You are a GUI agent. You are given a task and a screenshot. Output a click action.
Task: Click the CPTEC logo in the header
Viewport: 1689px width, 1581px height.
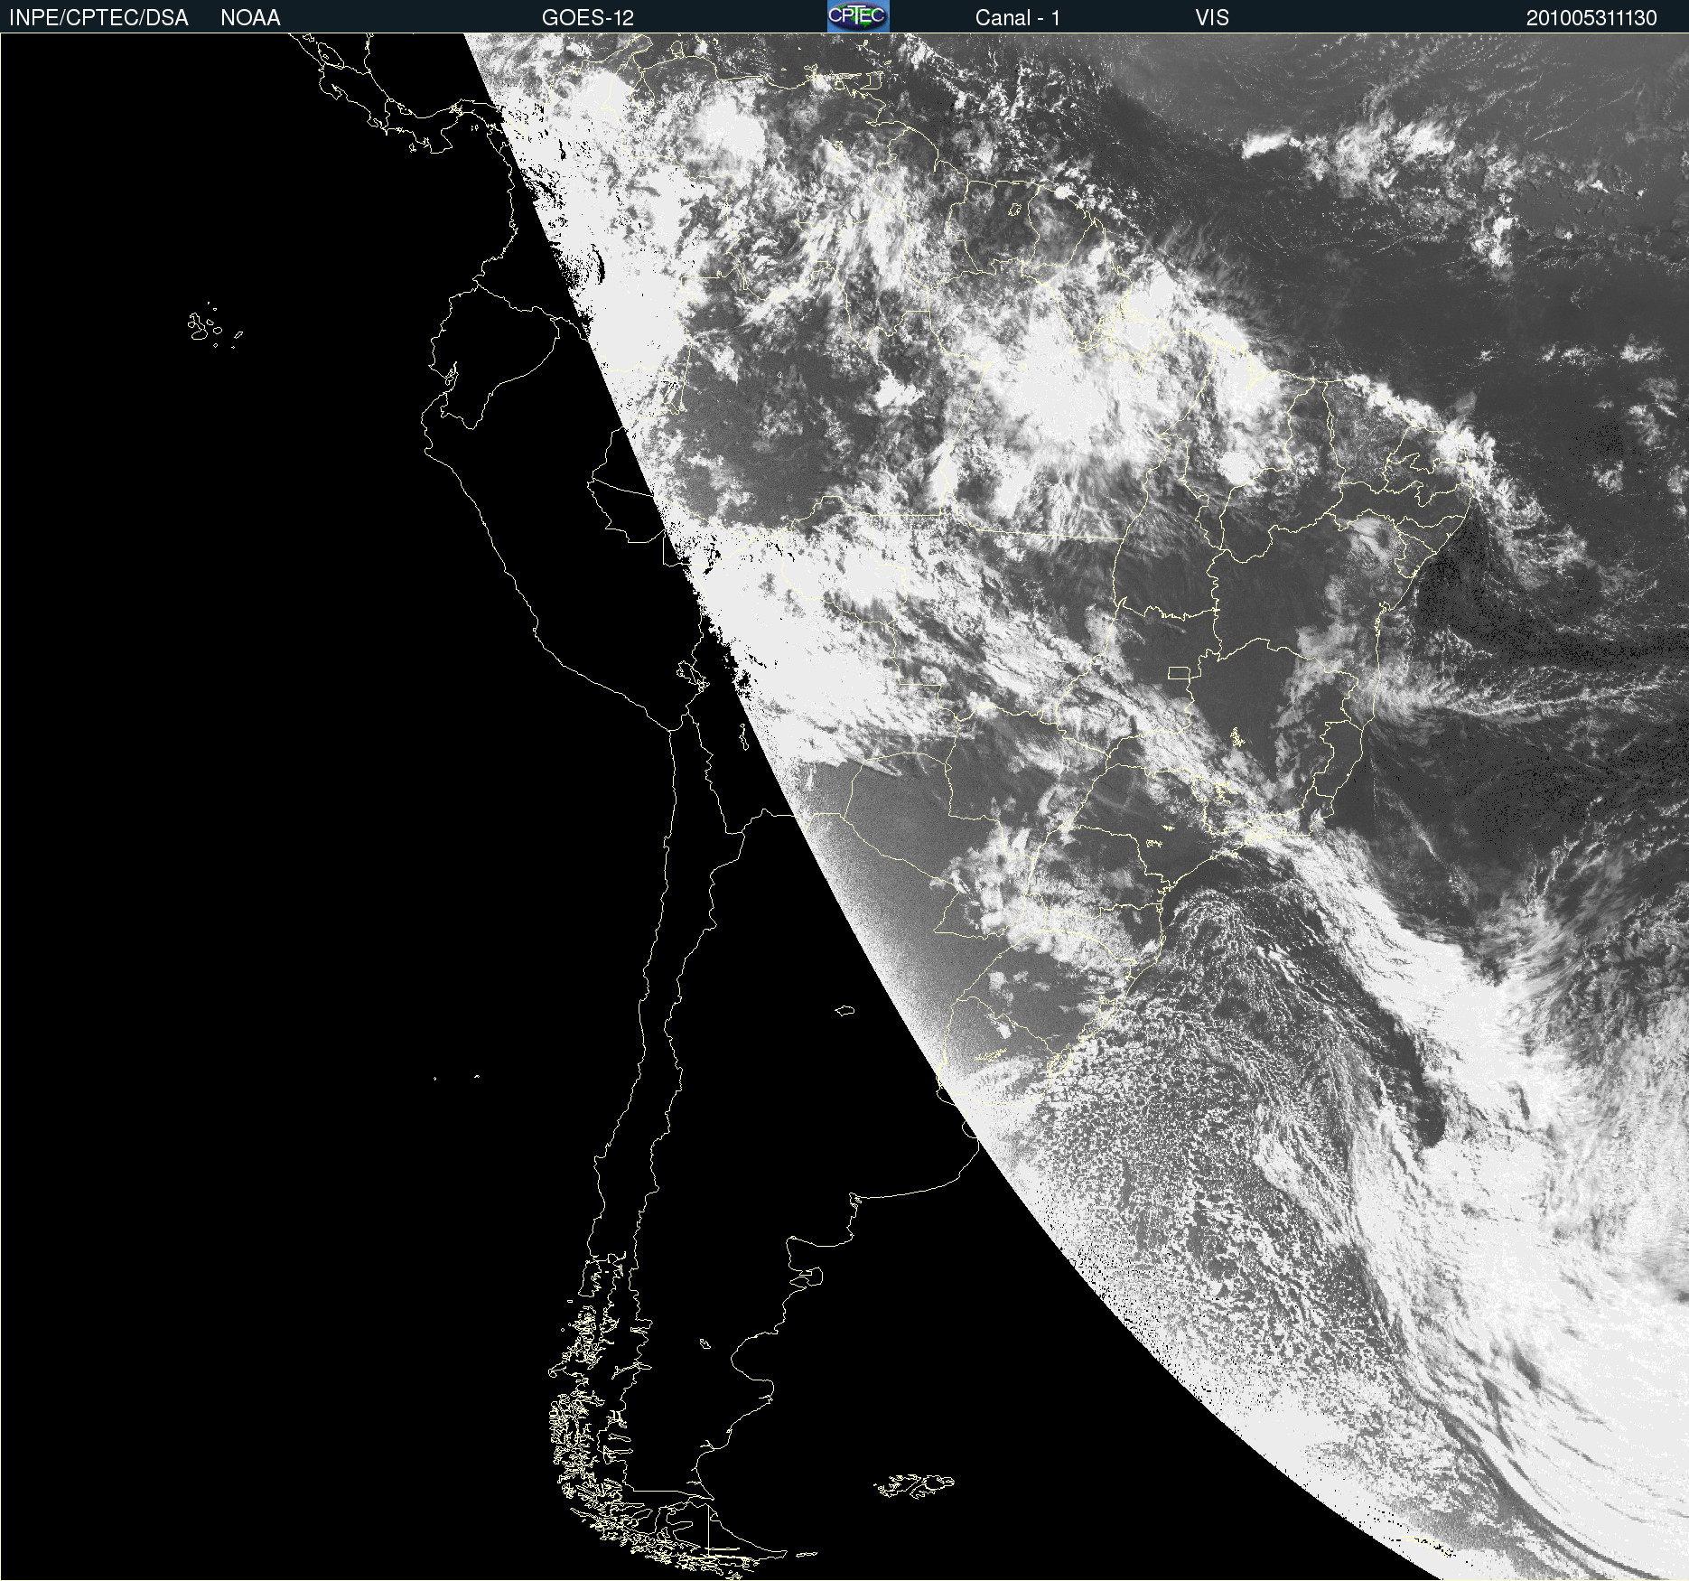[858, 16]
